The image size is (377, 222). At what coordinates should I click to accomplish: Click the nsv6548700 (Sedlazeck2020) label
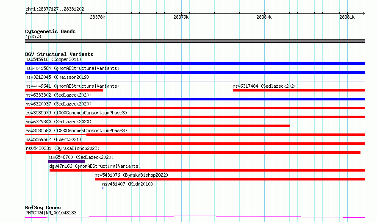tap(80, 157)
